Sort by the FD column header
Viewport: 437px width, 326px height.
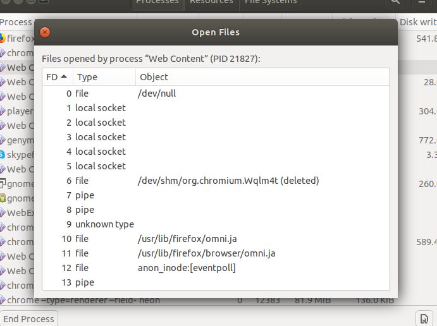[58, 77]
